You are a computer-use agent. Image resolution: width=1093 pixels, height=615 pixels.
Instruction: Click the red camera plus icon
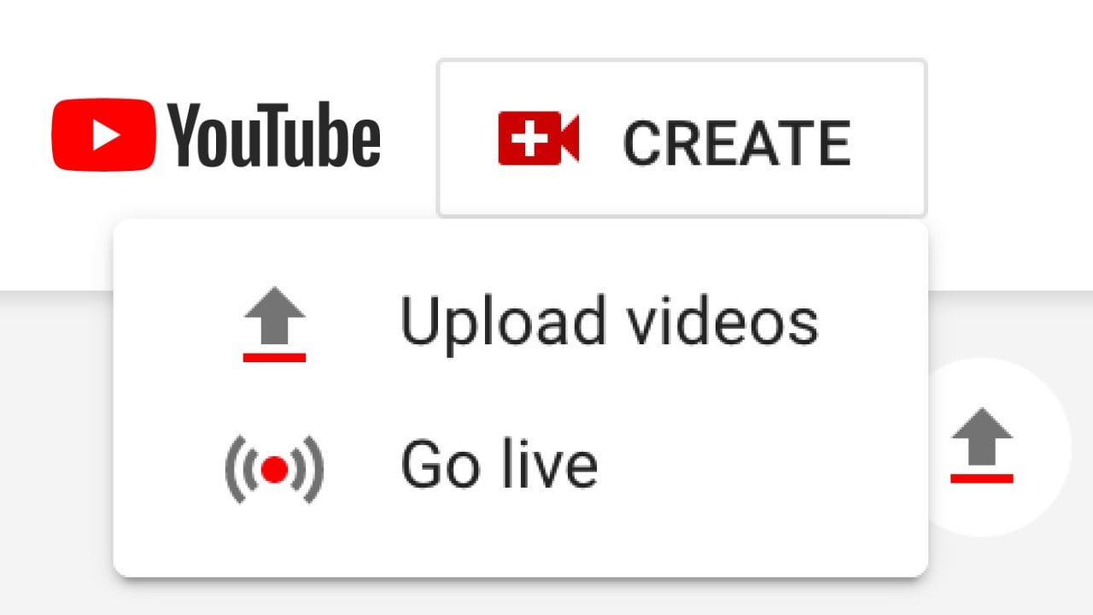coord(539,138)
